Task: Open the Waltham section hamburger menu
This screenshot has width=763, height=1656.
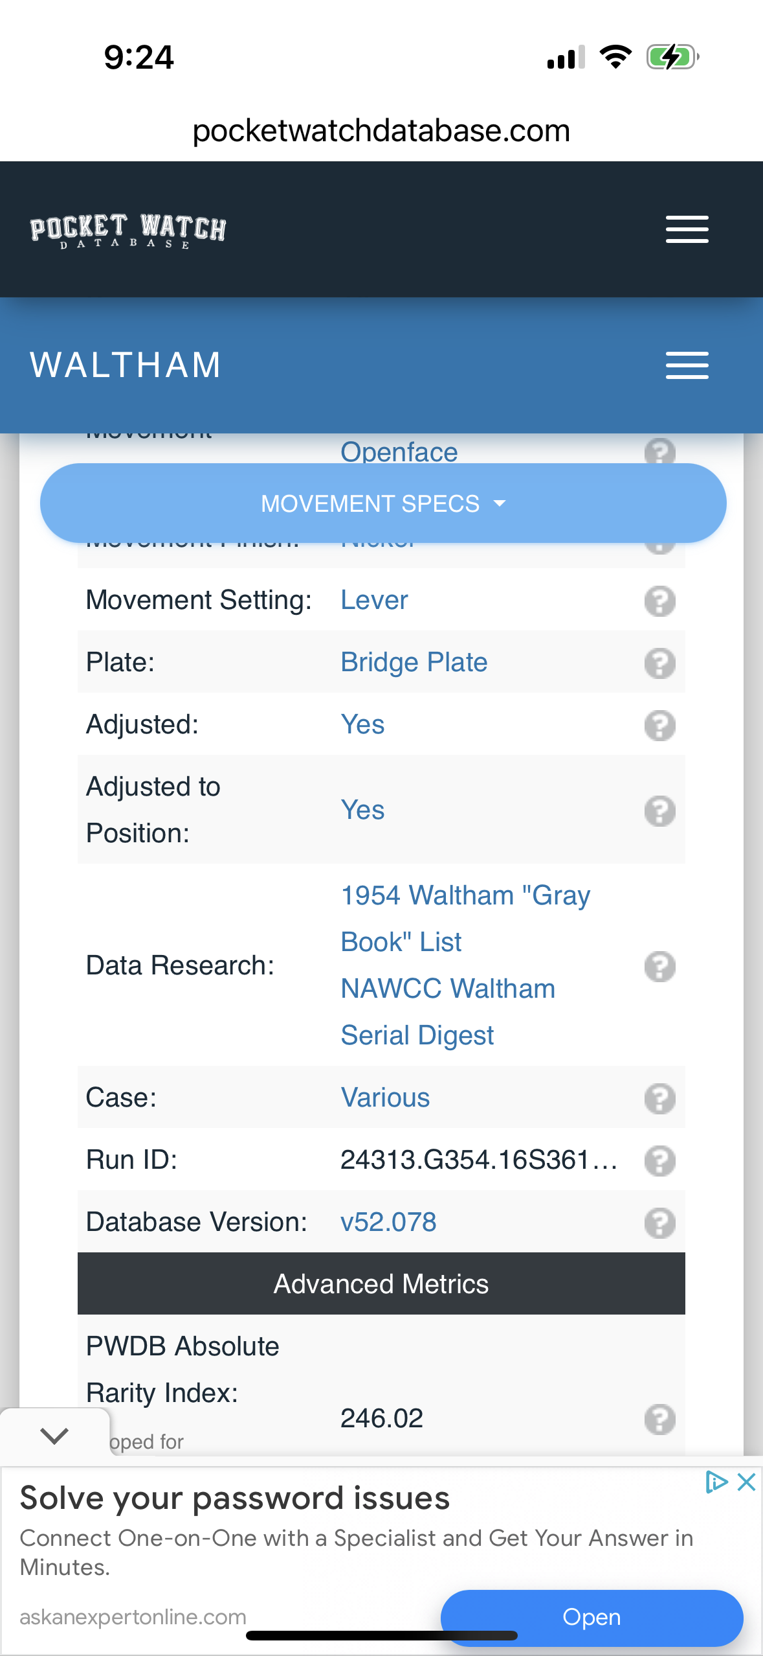Action: (x=687, y=365)
